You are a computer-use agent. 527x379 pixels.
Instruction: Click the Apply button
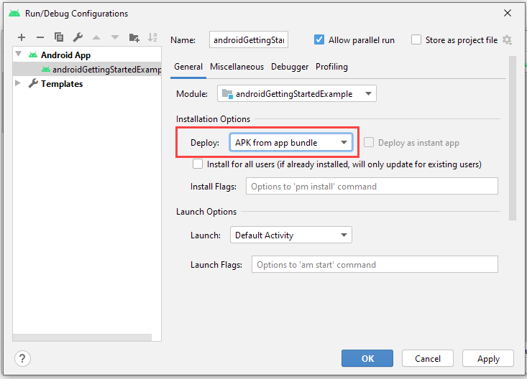pyautogui.click(x=488, y=358)
